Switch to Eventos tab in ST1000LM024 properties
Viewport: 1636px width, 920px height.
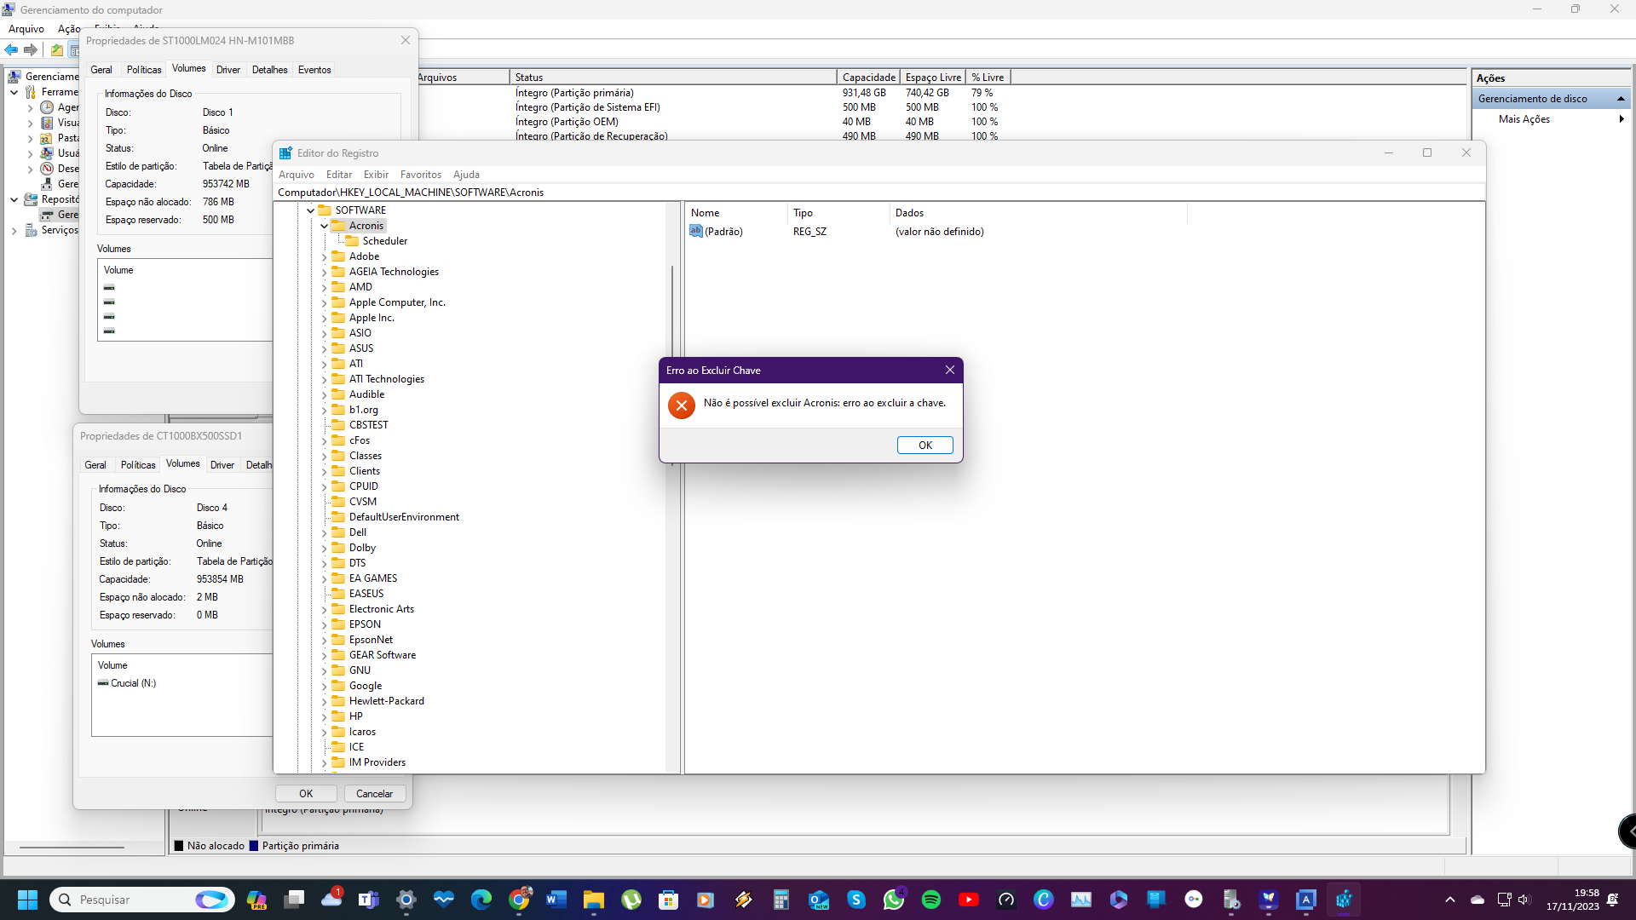pos(314,70)
